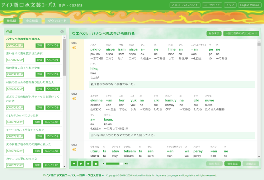Click ID tag K7803233UP
Screen dimensions: 264x180
(15, 108)
